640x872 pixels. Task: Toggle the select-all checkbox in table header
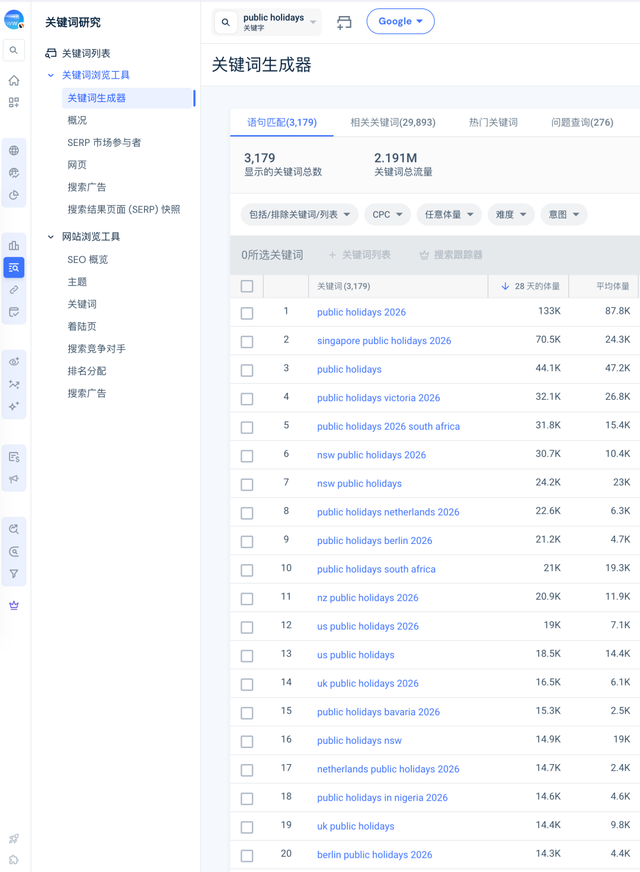coord(247,286)
